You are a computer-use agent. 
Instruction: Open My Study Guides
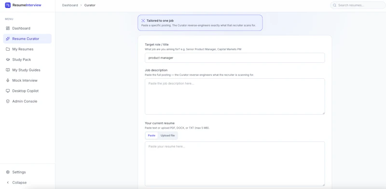tap(28, 70)
